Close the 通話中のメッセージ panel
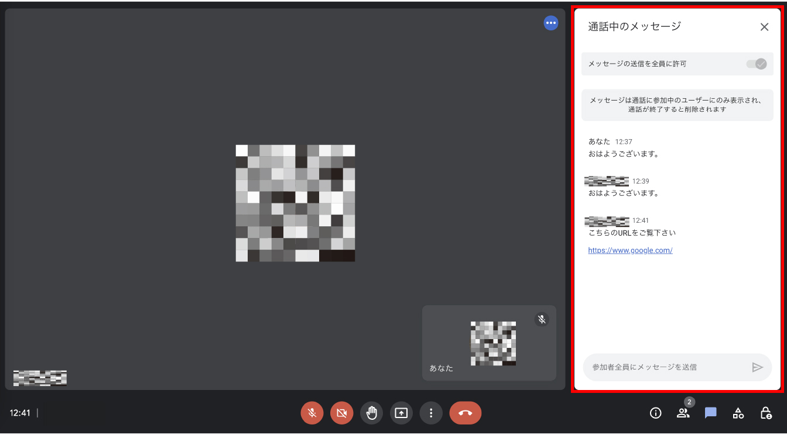 pos(764,26)
